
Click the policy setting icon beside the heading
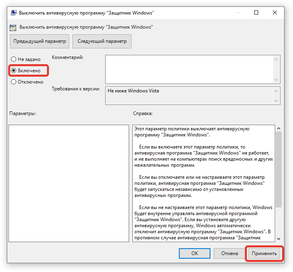click(13, 27)
